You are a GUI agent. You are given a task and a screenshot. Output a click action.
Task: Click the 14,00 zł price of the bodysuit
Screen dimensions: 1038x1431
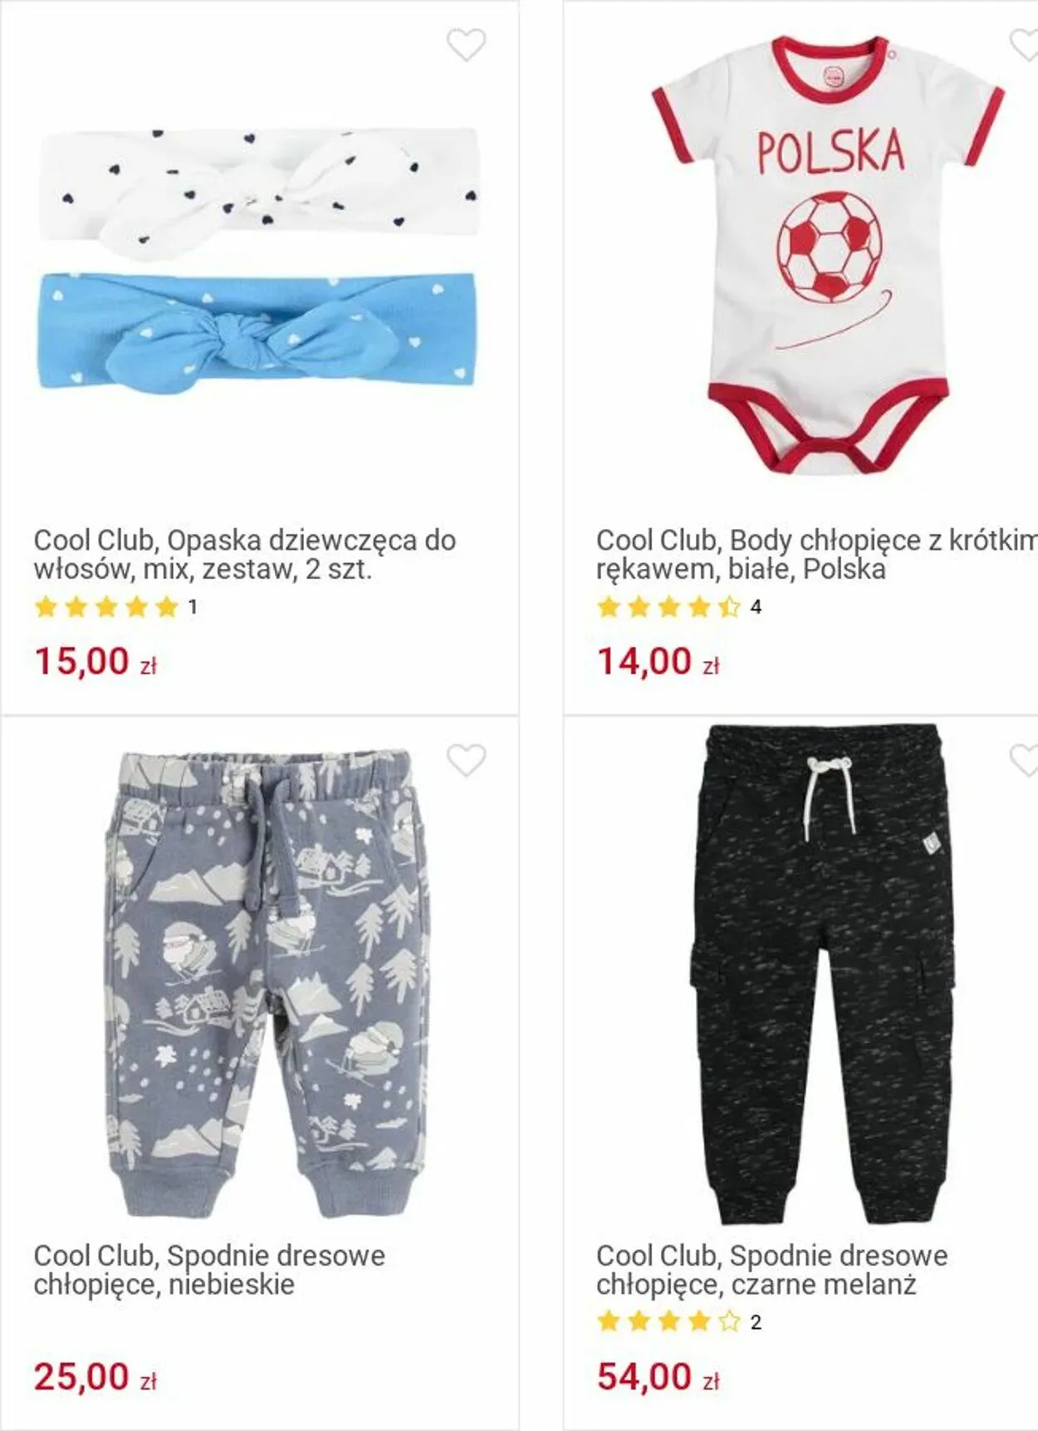tap(659, 662)
